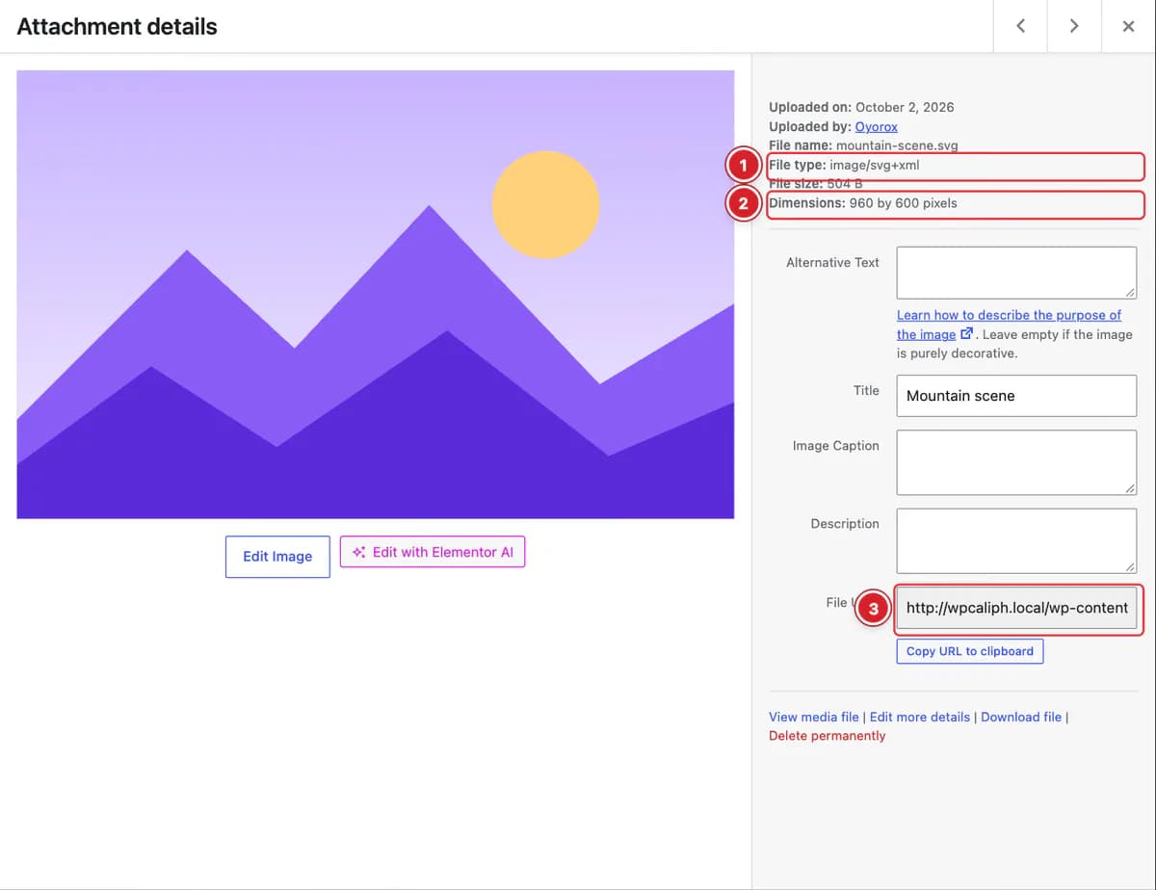
Task: Go to previous attachment using left chevron
Action: (x=1020, y=26)
